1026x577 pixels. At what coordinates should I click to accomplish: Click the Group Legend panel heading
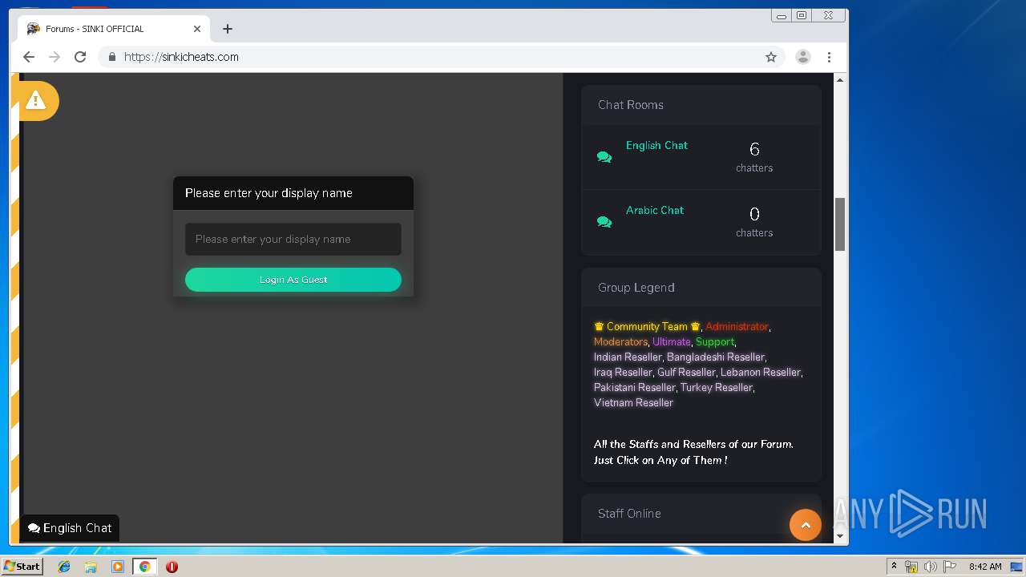click(636, 288)
